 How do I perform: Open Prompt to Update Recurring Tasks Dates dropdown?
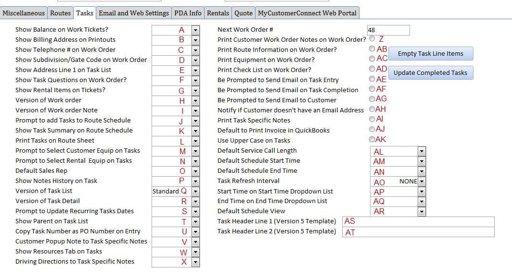click(x=195, y=212)
